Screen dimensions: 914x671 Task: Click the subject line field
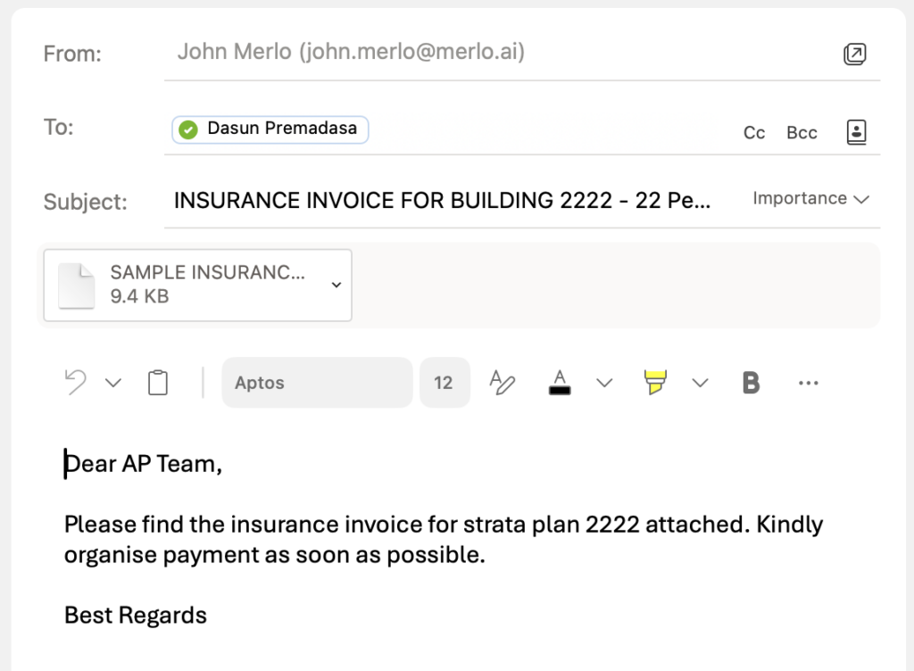[x=443, y=201]
